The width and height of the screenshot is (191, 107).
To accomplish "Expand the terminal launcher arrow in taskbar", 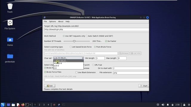I will (x=30, y=105).
